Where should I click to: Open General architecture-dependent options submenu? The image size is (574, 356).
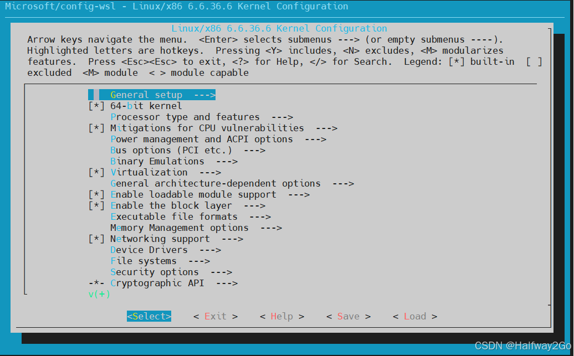232,184
